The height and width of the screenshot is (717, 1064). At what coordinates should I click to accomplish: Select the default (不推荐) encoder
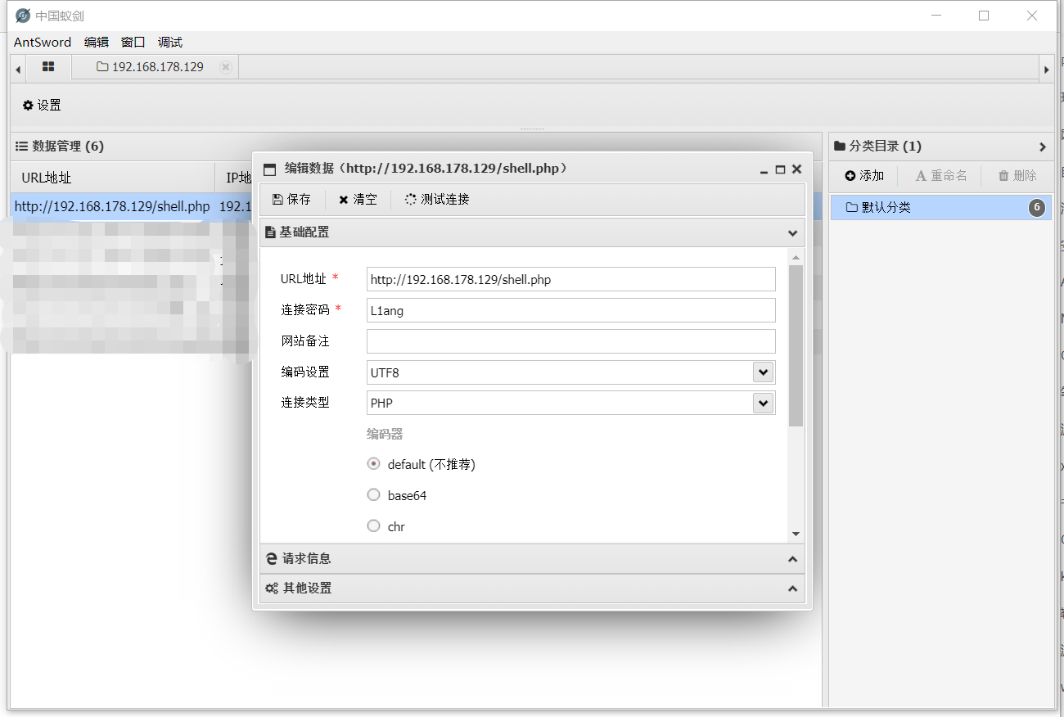coord(374,464)
